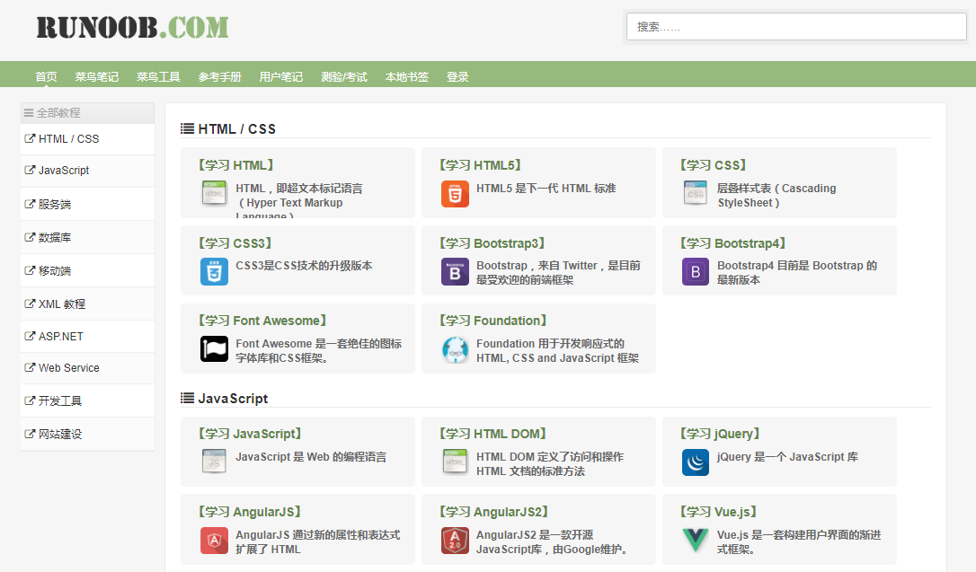The height and width of the screenshot is (572, 976).
Task: Click the blue CSS3 shield icon
Action: click(x=214, y=272)
